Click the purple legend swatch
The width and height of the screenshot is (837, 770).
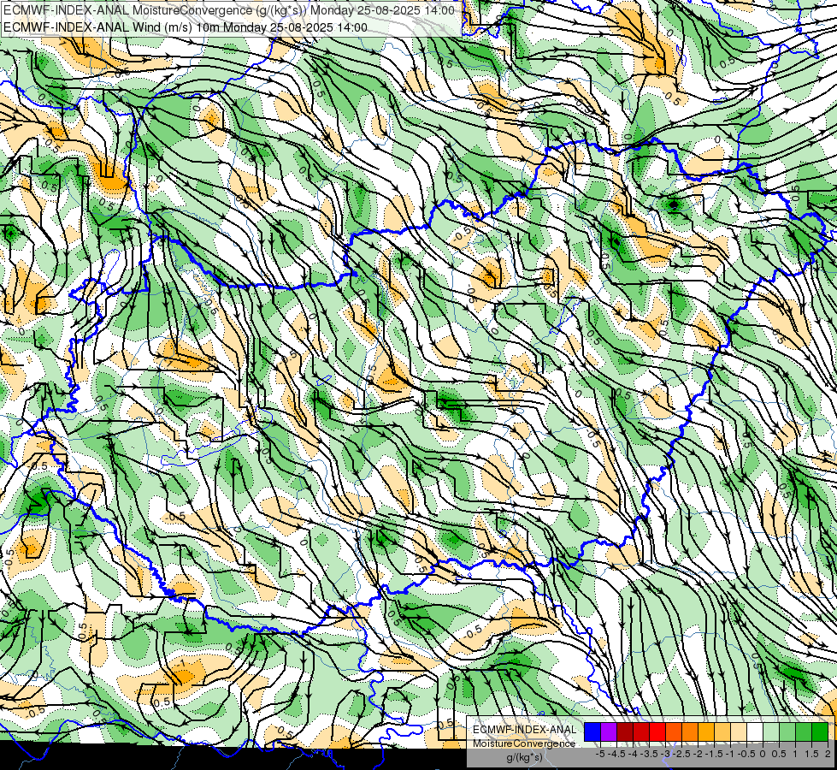[609, 731]
